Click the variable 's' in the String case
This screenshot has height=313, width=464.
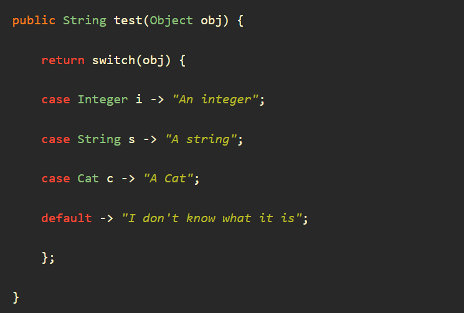(x=131, y=140)
